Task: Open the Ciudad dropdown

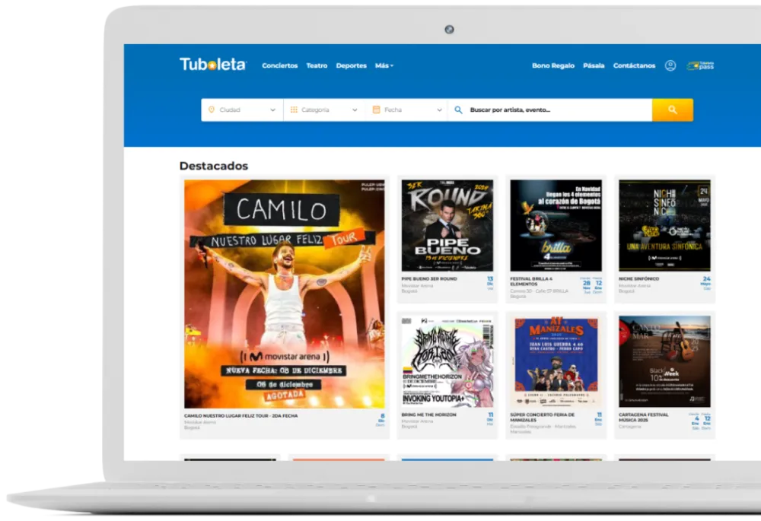Action: pos(275,110)
